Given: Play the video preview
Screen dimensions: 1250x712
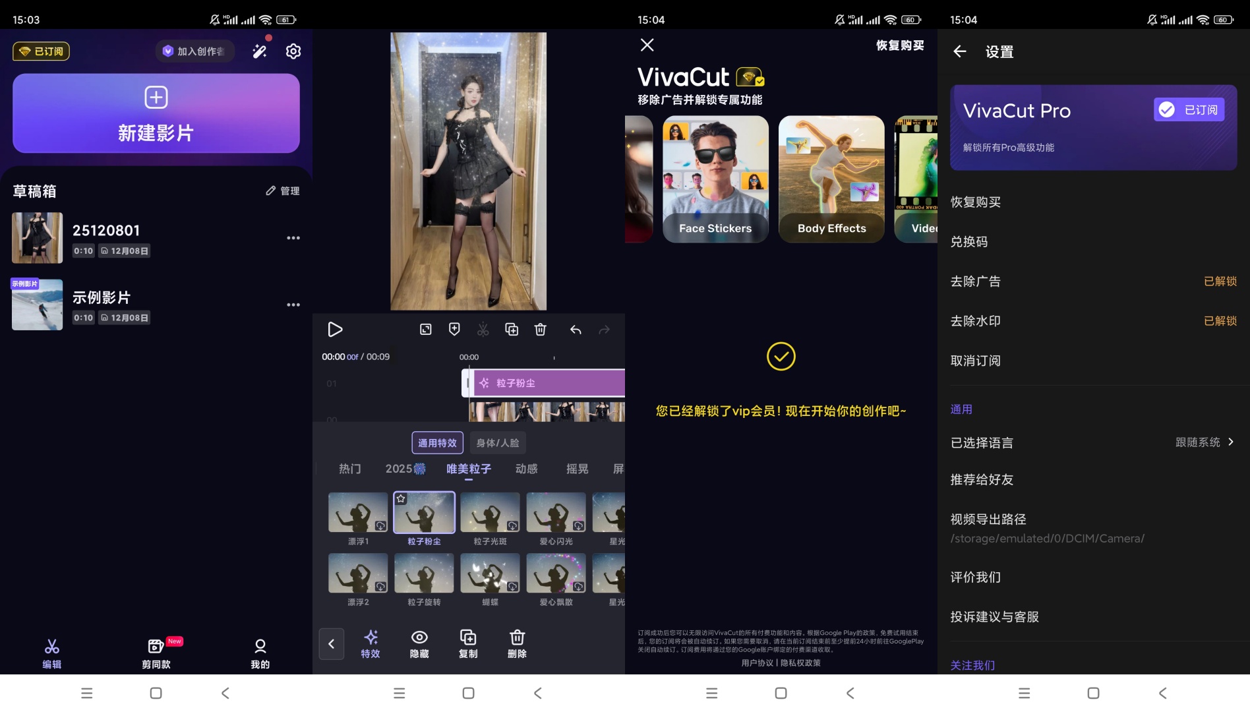Looking at the screenshot, I should [335, 329].
